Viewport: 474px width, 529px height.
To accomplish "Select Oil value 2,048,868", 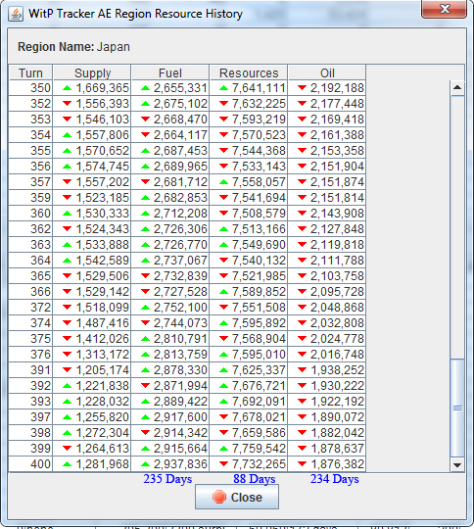I will click(327, 308).
